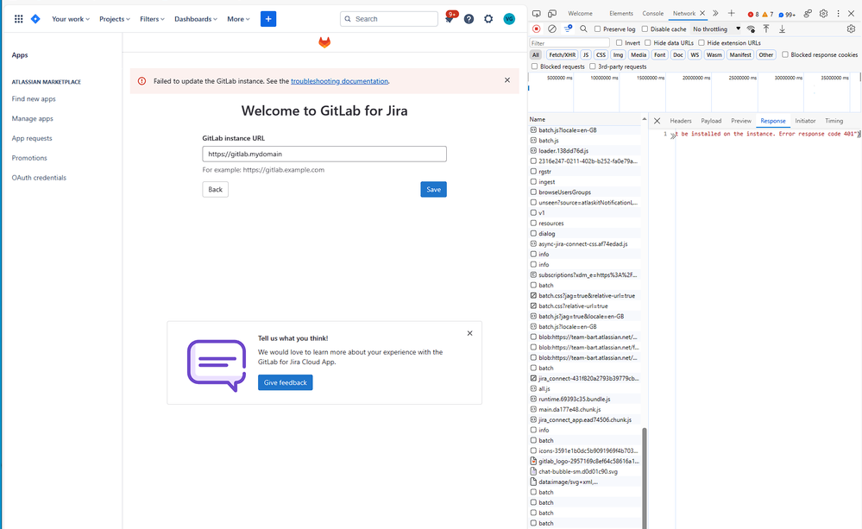Image resolution: width=862 pixels, height=529 pixels.
Task: Enable Preserve log checkbox
Action: [x=598, y=28]
